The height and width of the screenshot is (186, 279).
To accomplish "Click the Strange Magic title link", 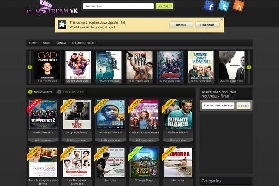I will click(x=144, y=180).
